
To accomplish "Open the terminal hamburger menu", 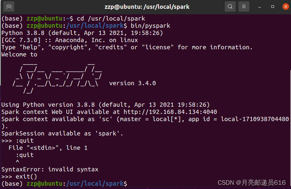I will click(x=244, y=6).
